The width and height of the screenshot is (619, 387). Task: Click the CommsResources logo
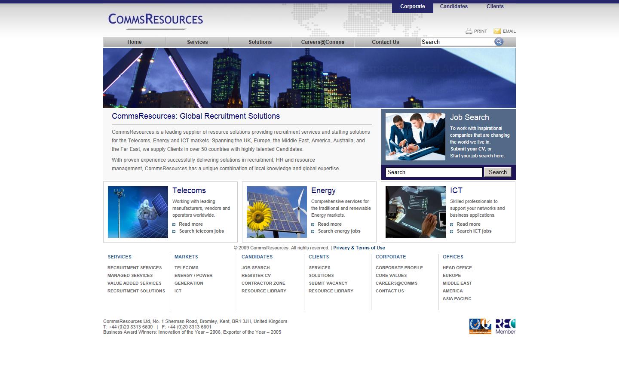pos(156,19)
